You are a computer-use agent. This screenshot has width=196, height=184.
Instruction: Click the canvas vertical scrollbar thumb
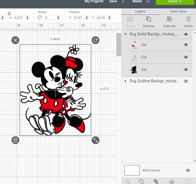(119, 44)
